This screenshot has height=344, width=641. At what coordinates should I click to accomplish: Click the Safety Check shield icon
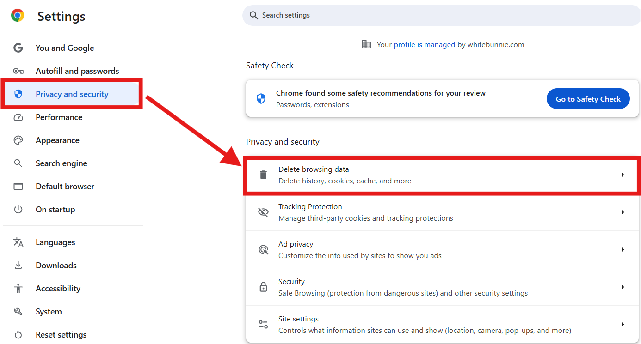click(x=261, y=99)
